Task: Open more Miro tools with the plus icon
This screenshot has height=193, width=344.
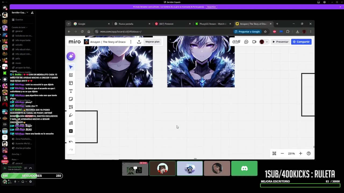Action: (x=71, y=131)
